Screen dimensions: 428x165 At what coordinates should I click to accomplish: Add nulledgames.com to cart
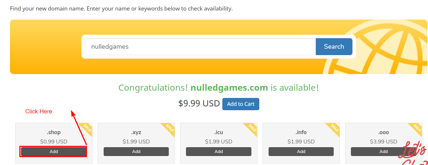point(241,104)
